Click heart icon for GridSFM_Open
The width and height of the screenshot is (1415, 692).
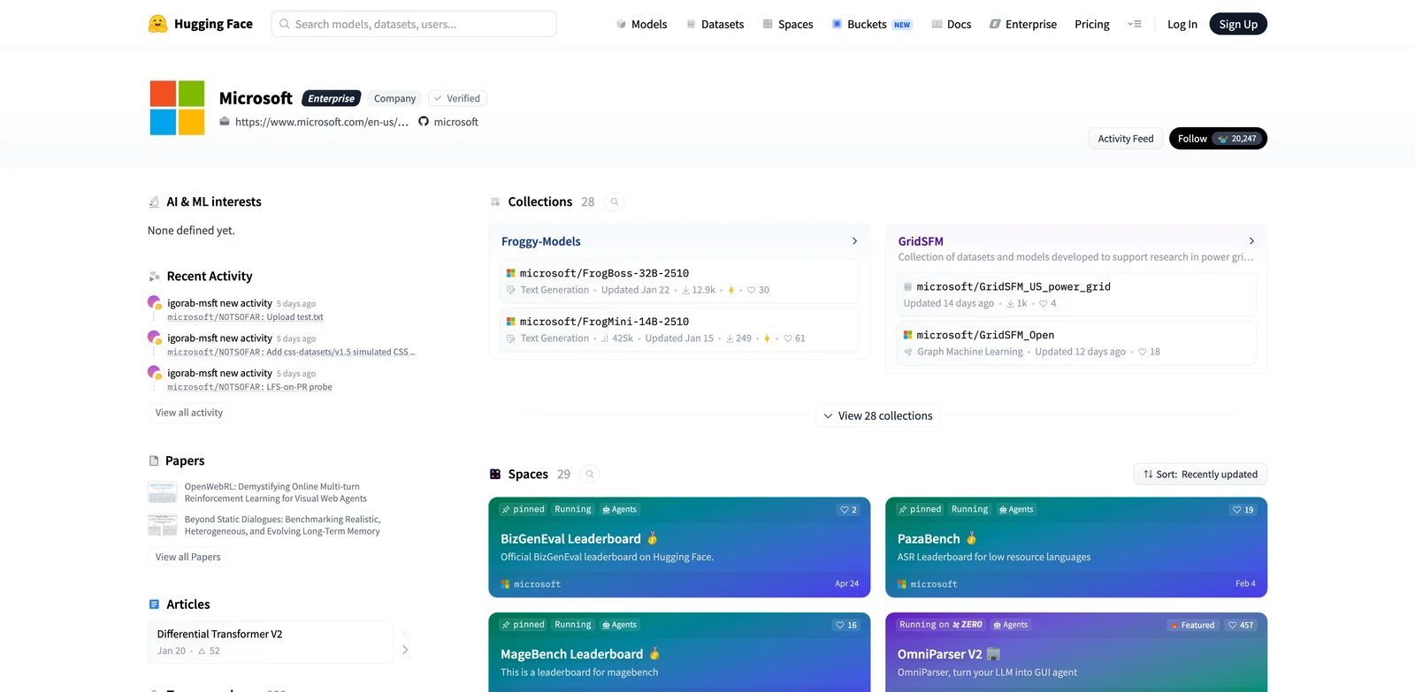(x=1143, y=352)
